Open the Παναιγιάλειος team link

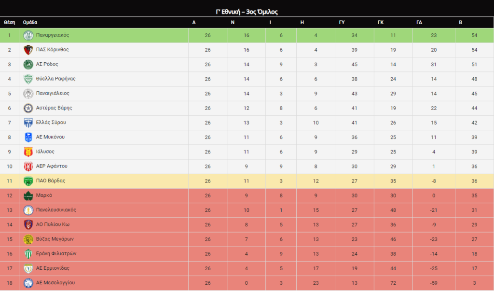(x=53, y=93)
